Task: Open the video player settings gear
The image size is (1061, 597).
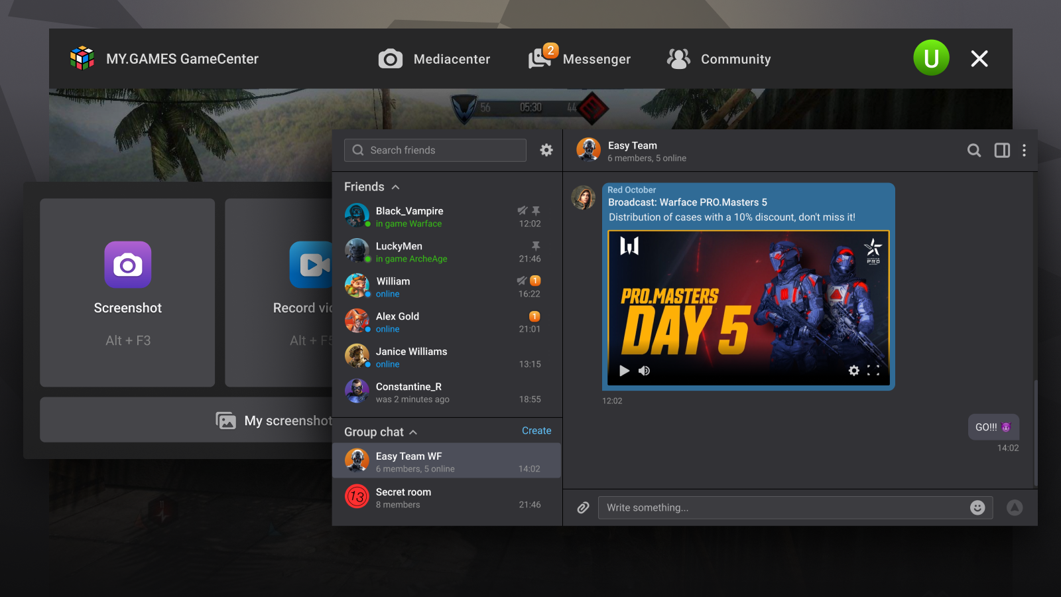Action: 854,371
